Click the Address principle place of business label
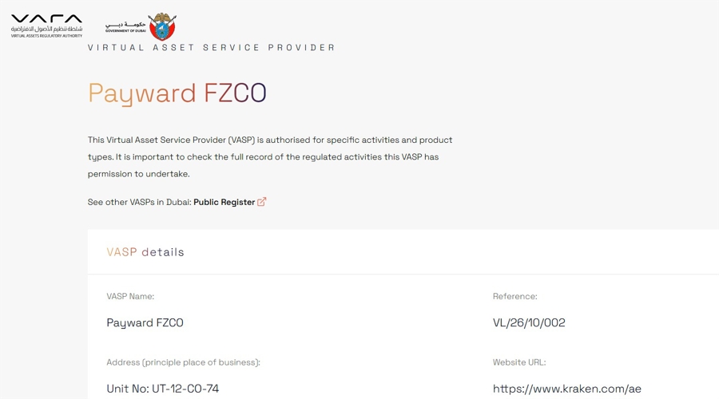 tap(184, 362)
